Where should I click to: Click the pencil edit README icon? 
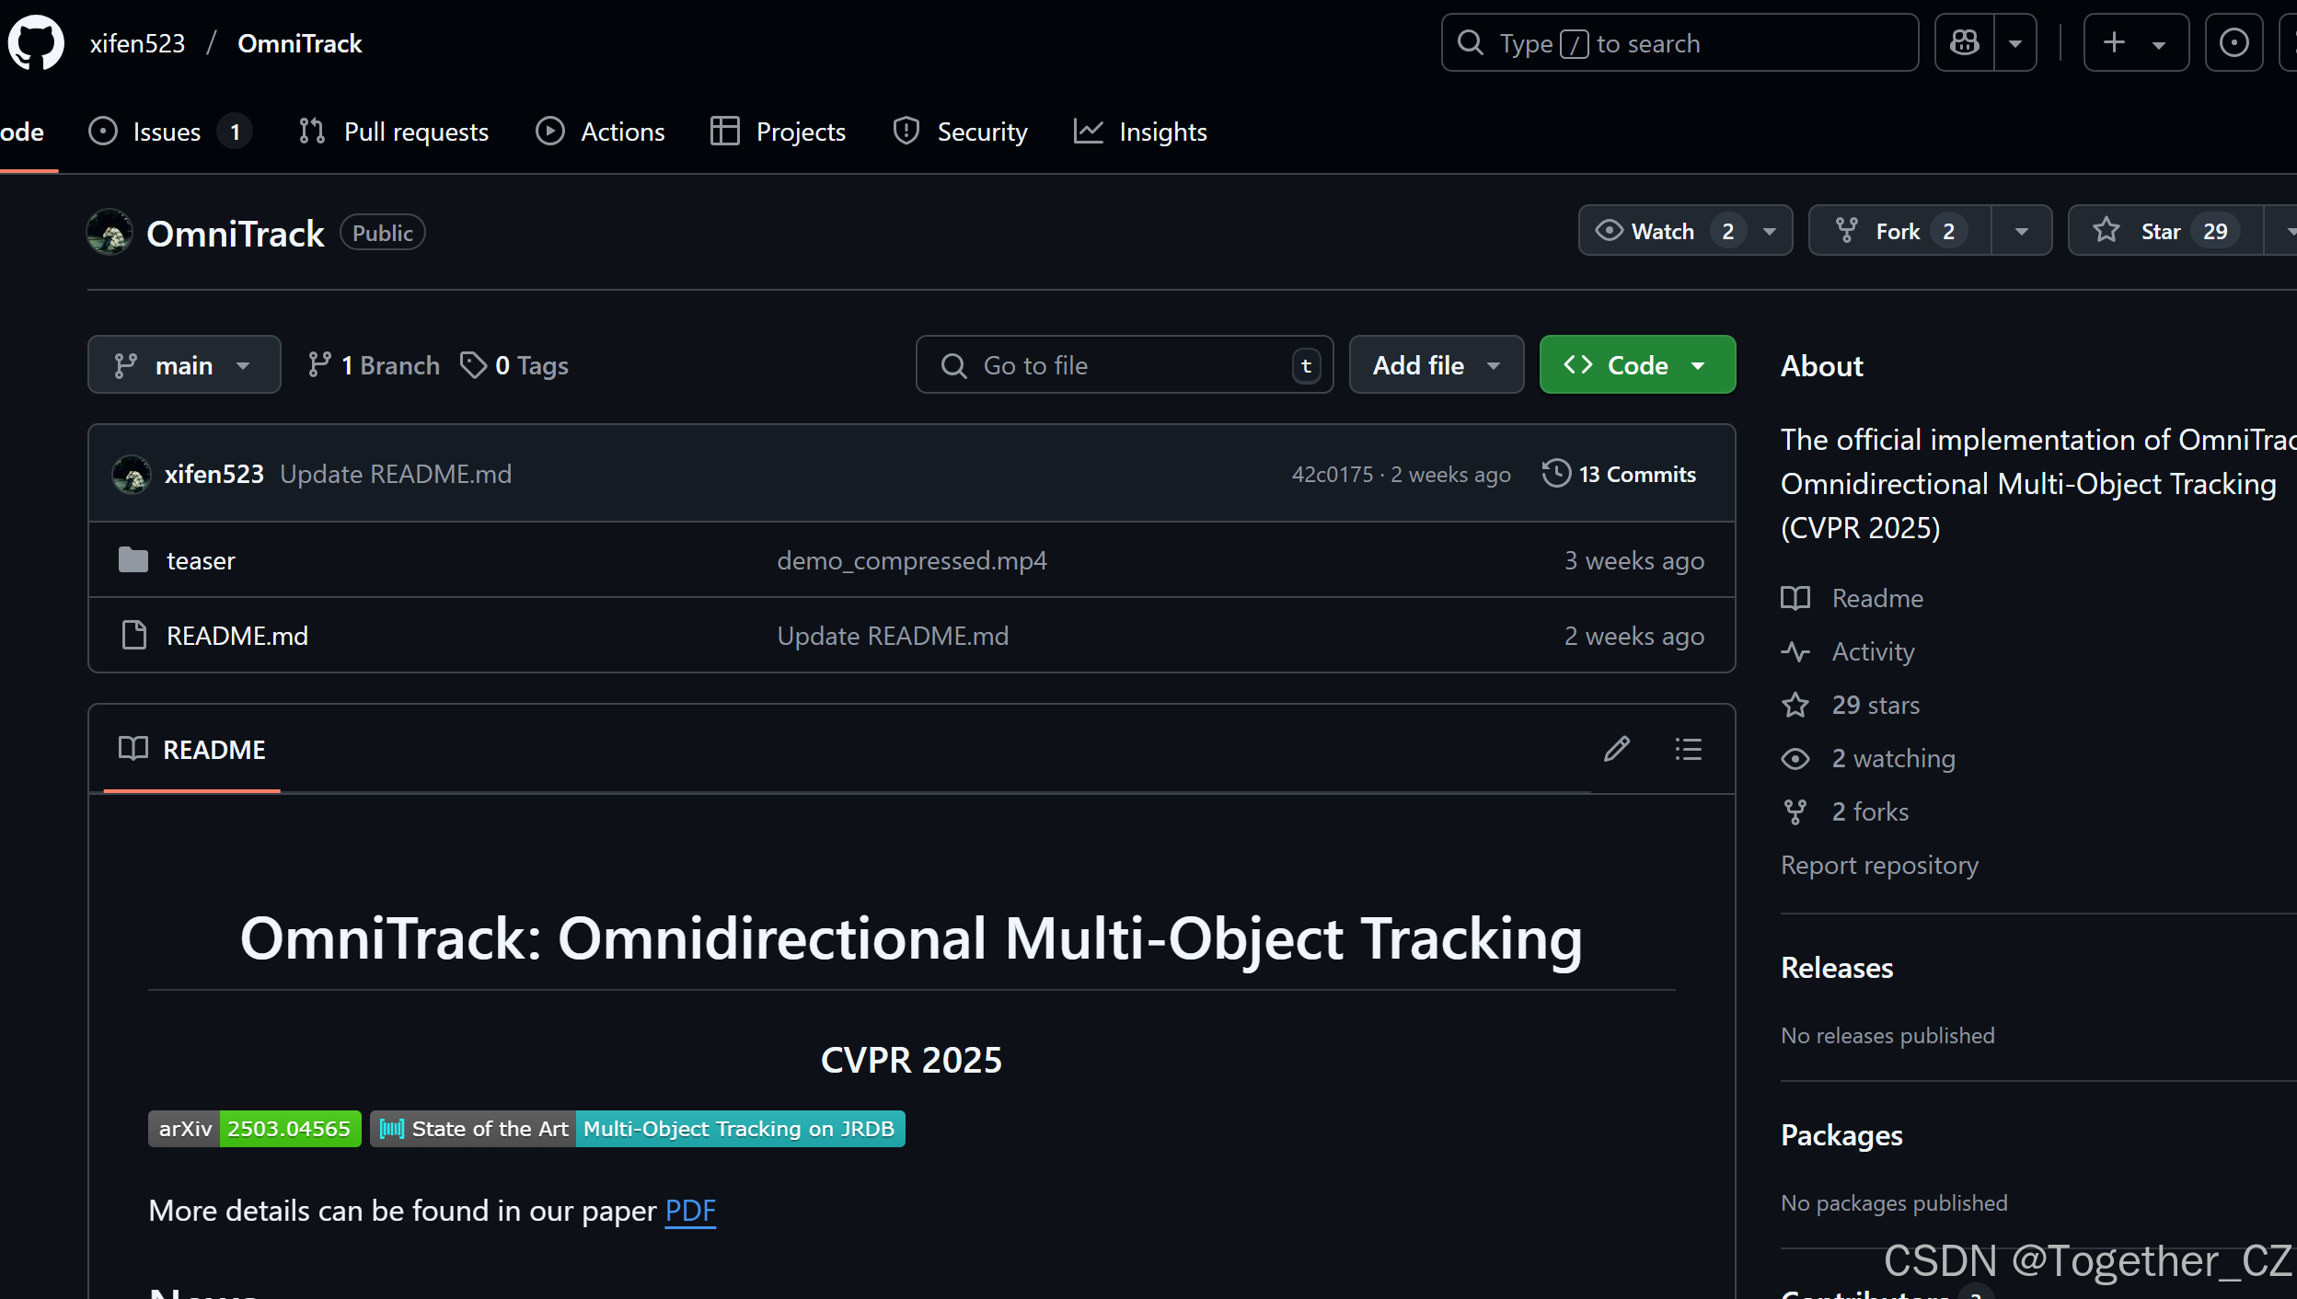point(1617,749)
